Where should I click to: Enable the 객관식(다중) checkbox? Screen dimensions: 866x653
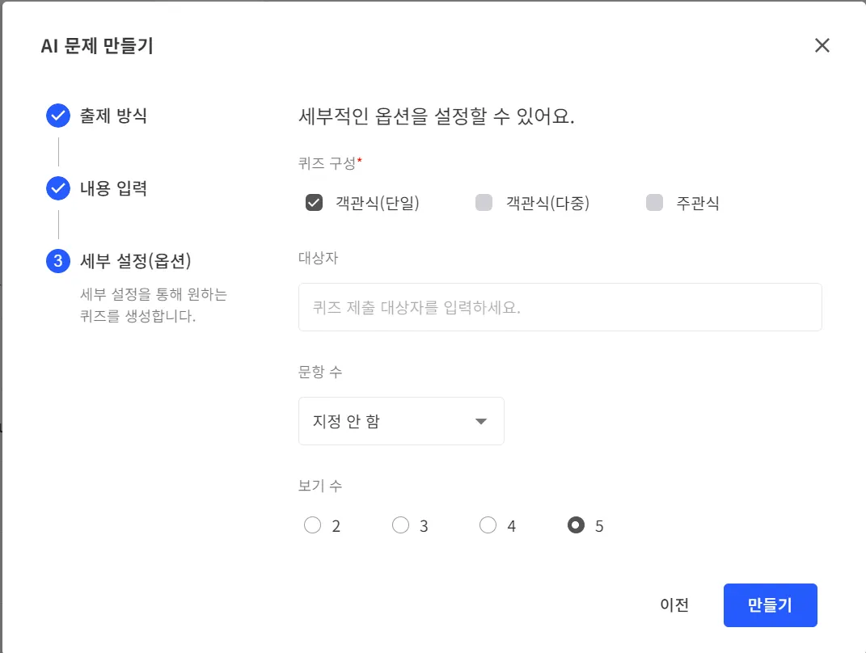point(484,203)
